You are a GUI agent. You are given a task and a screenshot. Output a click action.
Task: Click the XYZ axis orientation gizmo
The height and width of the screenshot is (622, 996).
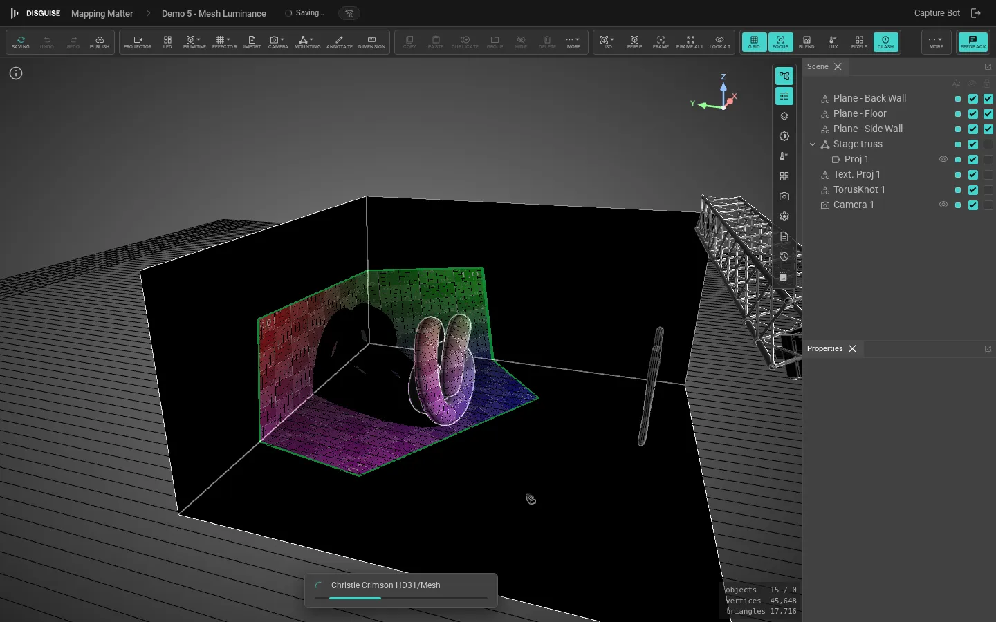(716, 93)
